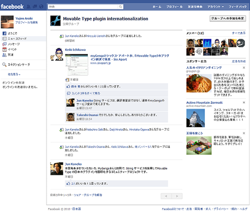Viewport: 250px width, 214px height.
Task: Open Takeshi Osanai commenter avatar
Action: pos(70,117)
